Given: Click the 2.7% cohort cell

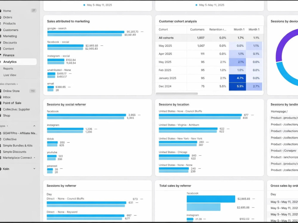Looking at the screenshot, I should click(x=254, y=86).
